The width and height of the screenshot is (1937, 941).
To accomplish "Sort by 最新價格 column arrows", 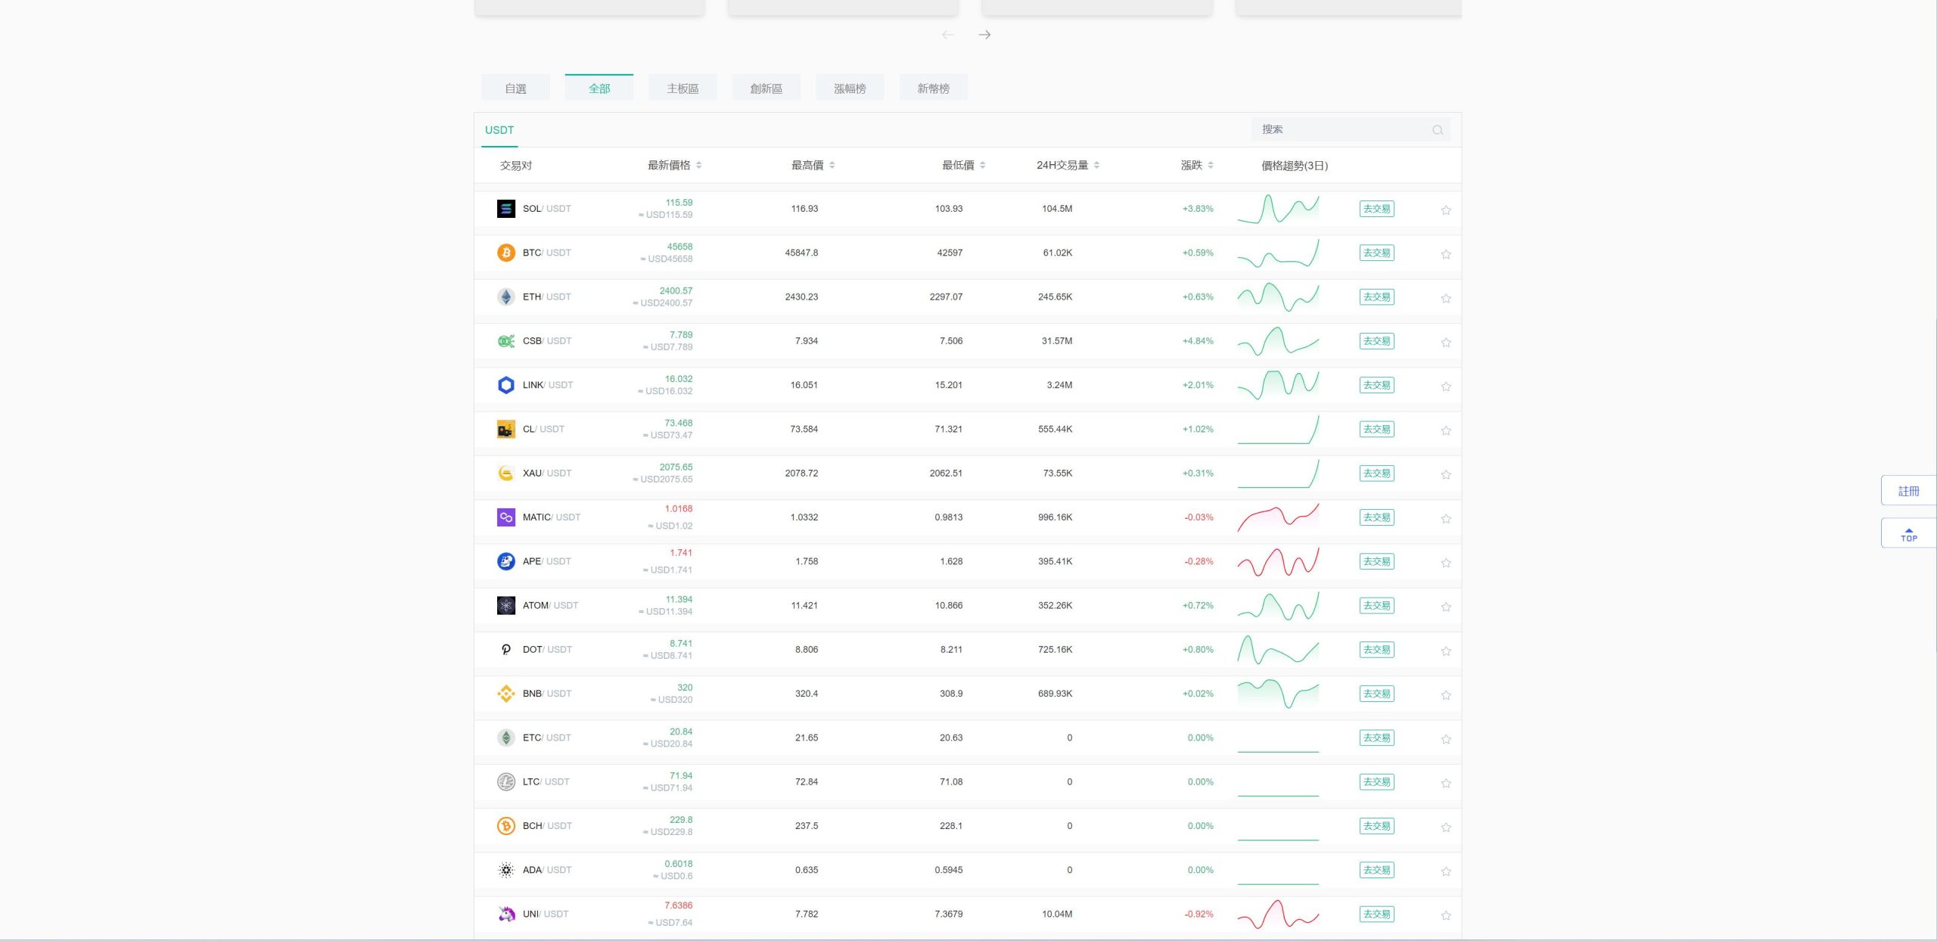I will point(698,165).
